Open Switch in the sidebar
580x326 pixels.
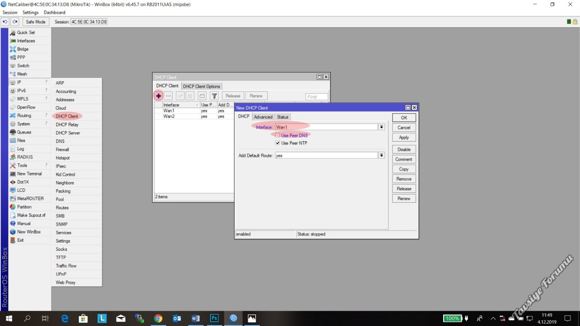(23, 66)
